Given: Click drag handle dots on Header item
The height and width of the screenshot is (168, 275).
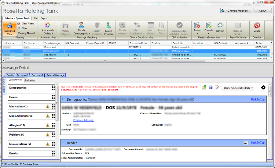Looking at the screenshot, I should [x=53, y=97].
